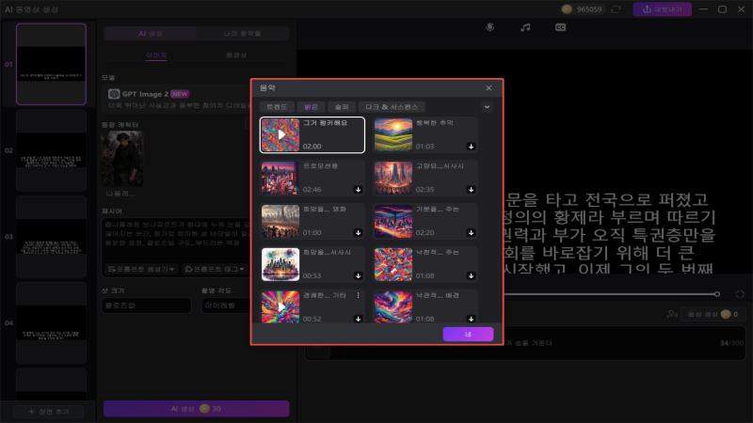Open the music note tool
The width and height of the screenshot is (753, 423).
coord(525,27)
